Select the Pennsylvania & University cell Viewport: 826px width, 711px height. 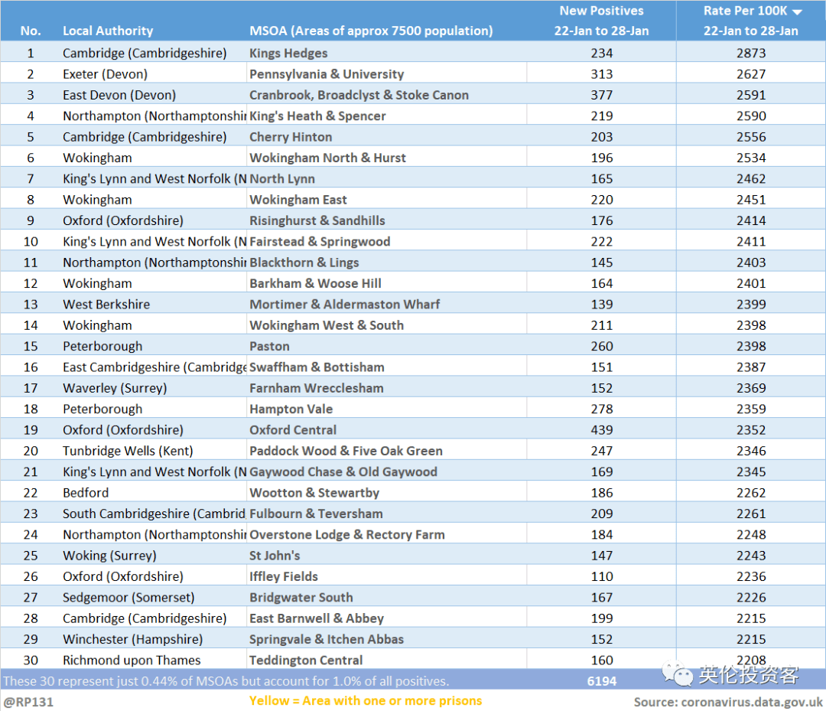tap(327, 74)
